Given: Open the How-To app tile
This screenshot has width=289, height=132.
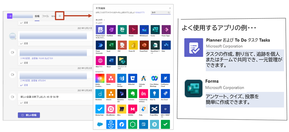Looking at the screenshot, I should pos(155,94).
